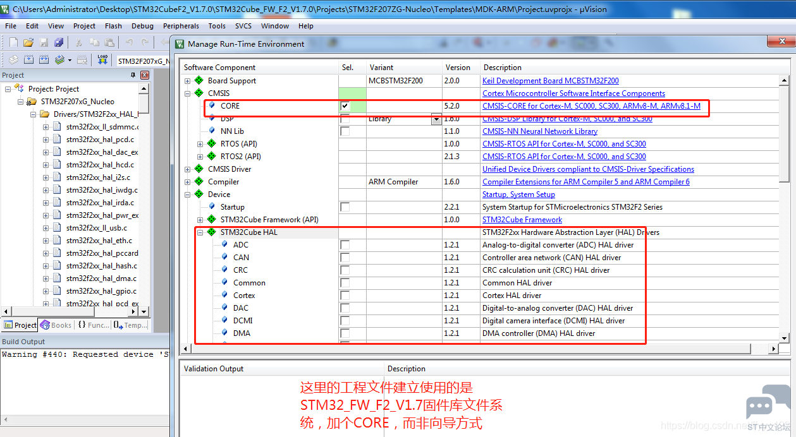Viewport: 796px width, 437px height.
Task: Click the LOAD download to flash icon
Action: coord(102,60)
